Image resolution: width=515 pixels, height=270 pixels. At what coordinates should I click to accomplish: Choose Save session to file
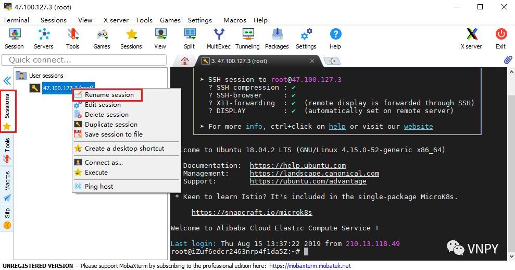127,134
